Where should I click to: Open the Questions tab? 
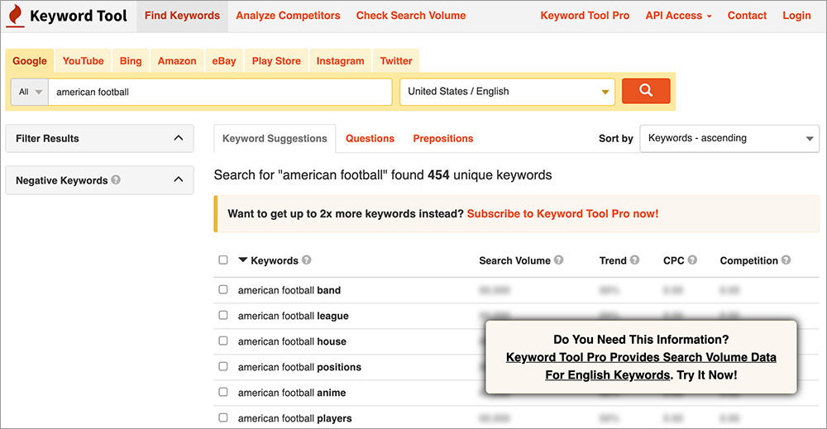(x=370, y=139)
